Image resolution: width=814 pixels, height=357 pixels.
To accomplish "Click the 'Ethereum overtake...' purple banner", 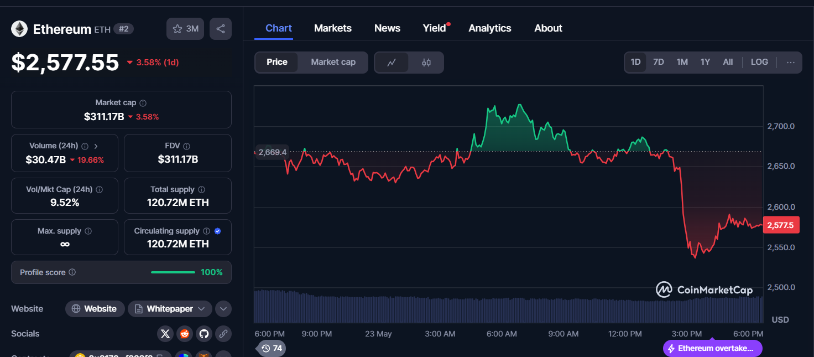I will point(713,349).
